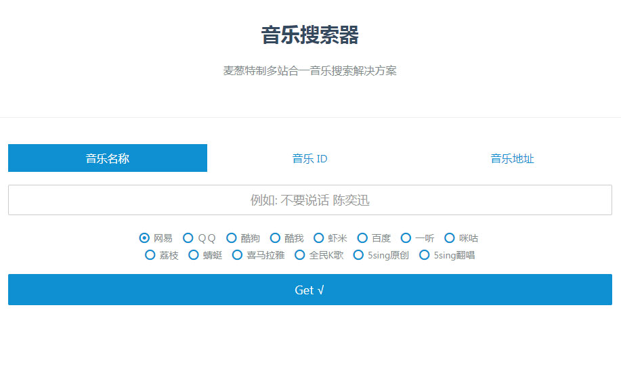Click the 音乐搜索器 page title
Screen dimensions: 621x385
(x=310, y=35)
